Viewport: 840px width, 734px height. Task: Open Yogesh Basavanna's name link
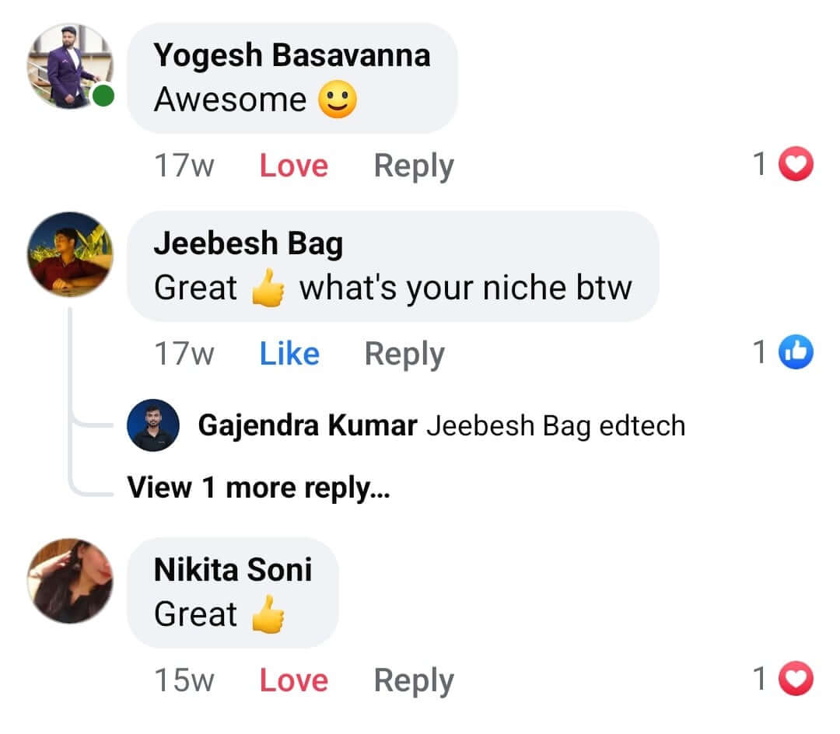pos(292,55)
